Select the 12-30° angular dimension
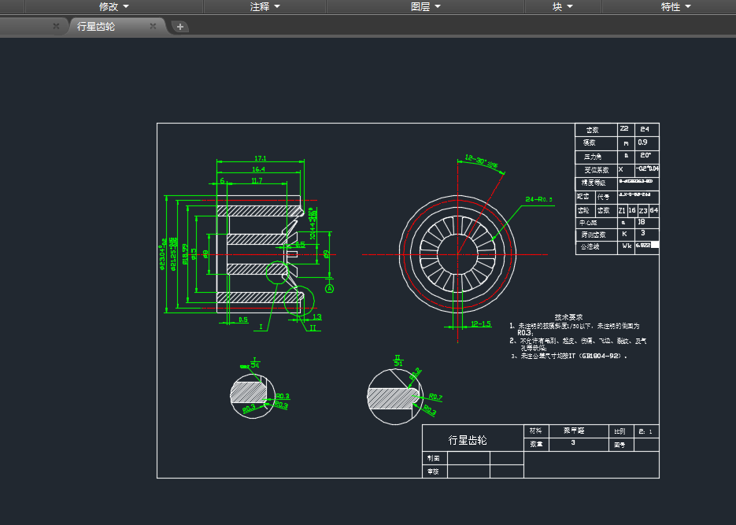The height and width of the screenshot is (525, 736). [482, 161]
